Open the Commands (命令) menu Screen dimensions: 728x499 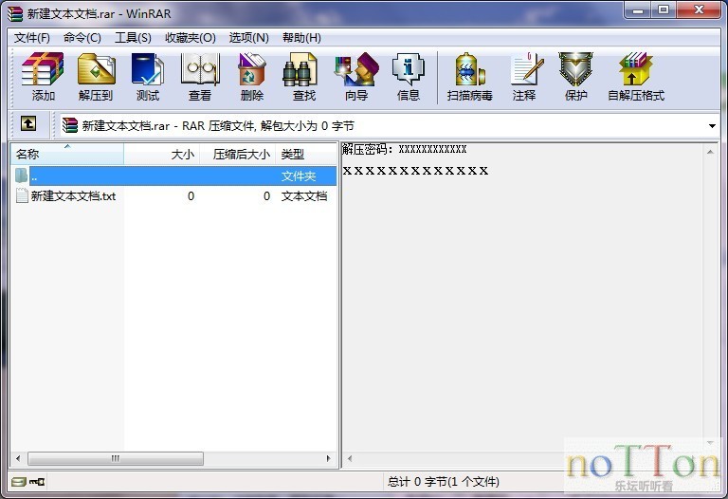[82, 38]
